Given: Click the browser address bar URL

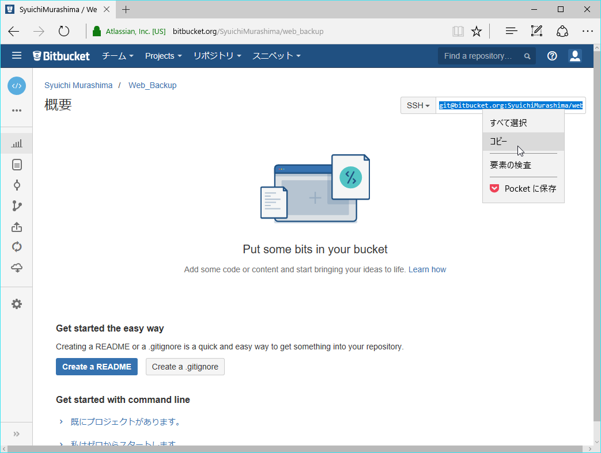Looking at the screenshot, I should point(248,32).
